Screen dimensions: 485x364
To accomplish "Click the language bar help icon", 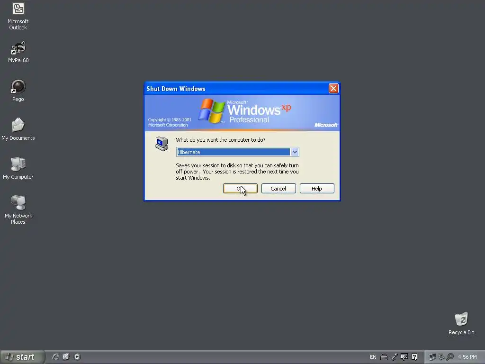I will pyautogui.click(x=414, y=357).
